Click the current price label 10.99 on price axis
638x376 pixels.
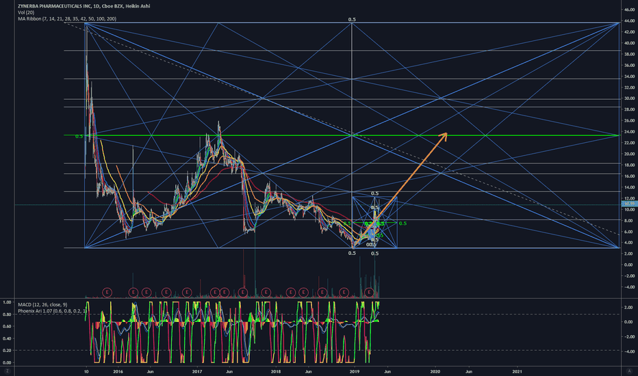click(x=629, y=204)
